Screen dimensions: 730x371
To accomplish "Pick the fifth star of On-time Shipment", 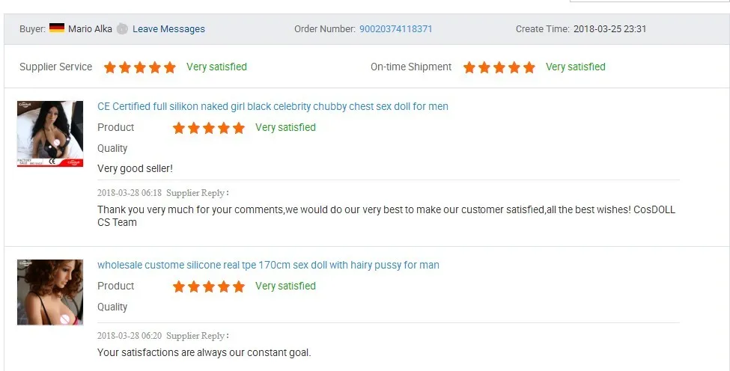I will coord(529,67).
